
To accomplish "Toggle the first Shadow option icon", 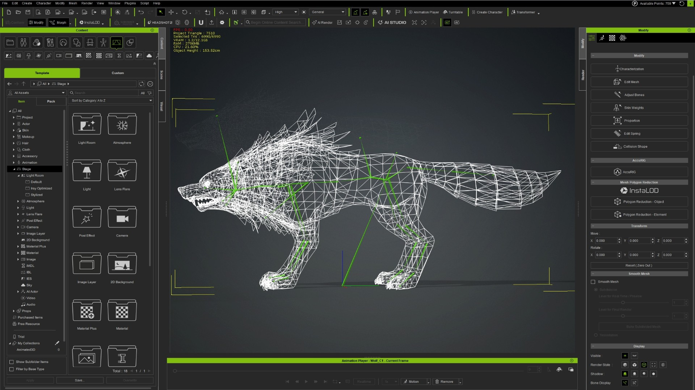I will pyautogui.click(x=625, y=374).
